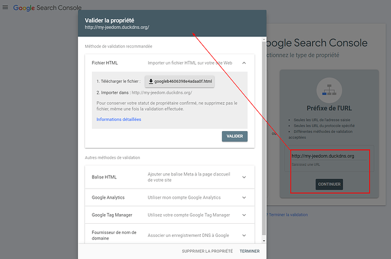Click Autres méthodes de validation label
The height and width of the screenshot is (259, 391).
point(112,158)
